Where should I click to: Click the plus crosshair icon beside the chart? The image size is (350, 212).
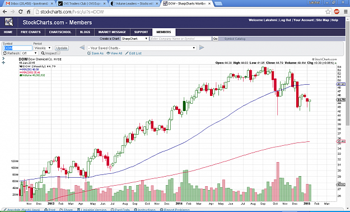tap(3, 62)
